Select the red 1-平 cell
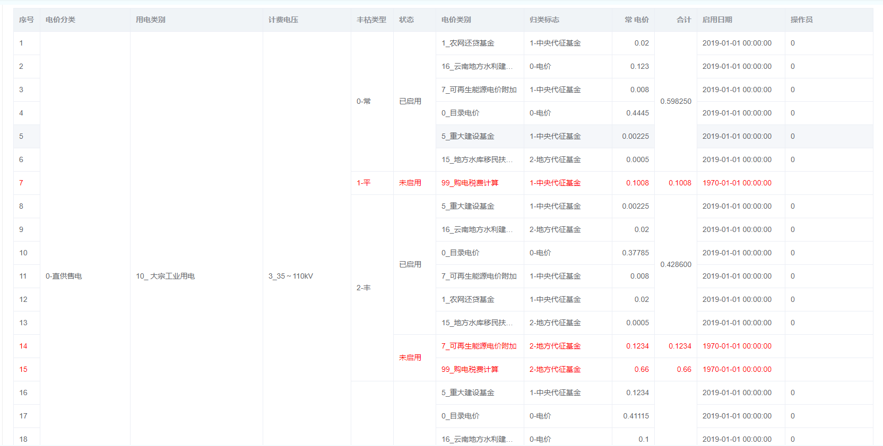The width and height of the screenshot is (883, 446). [364, 183]
